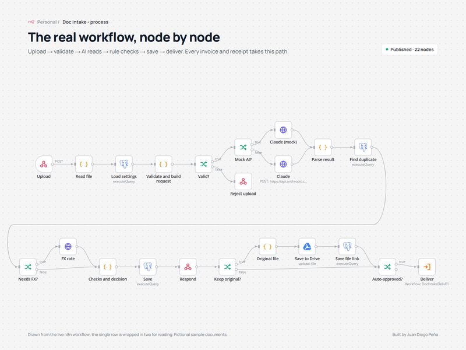Screen dimensions: 466x350
Task: Select the Respond webhook node
Action: point(188,267)
